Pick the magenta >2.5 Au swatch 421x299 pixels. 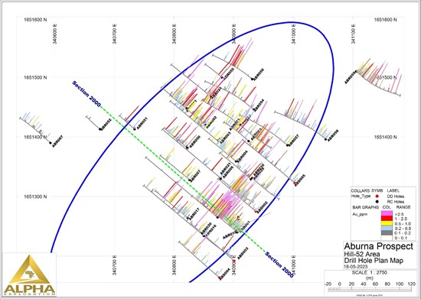387,213
